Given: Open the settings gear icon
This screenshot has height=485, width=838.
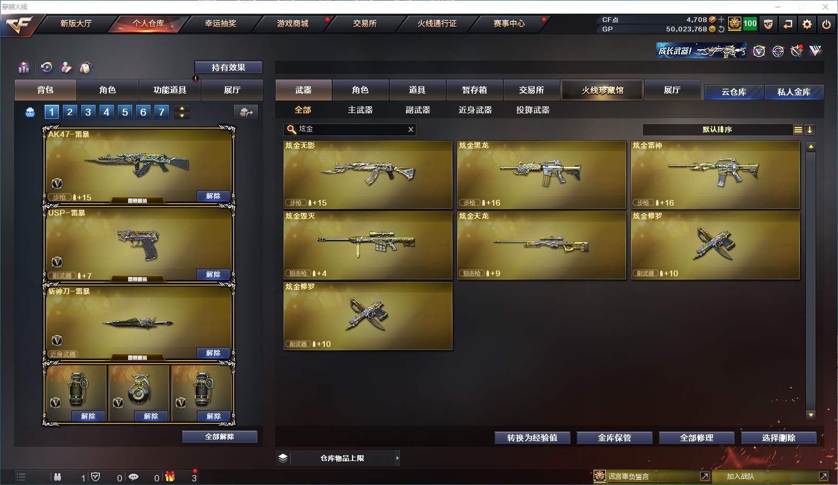Looking at the screenshot, I should point(807,24).
